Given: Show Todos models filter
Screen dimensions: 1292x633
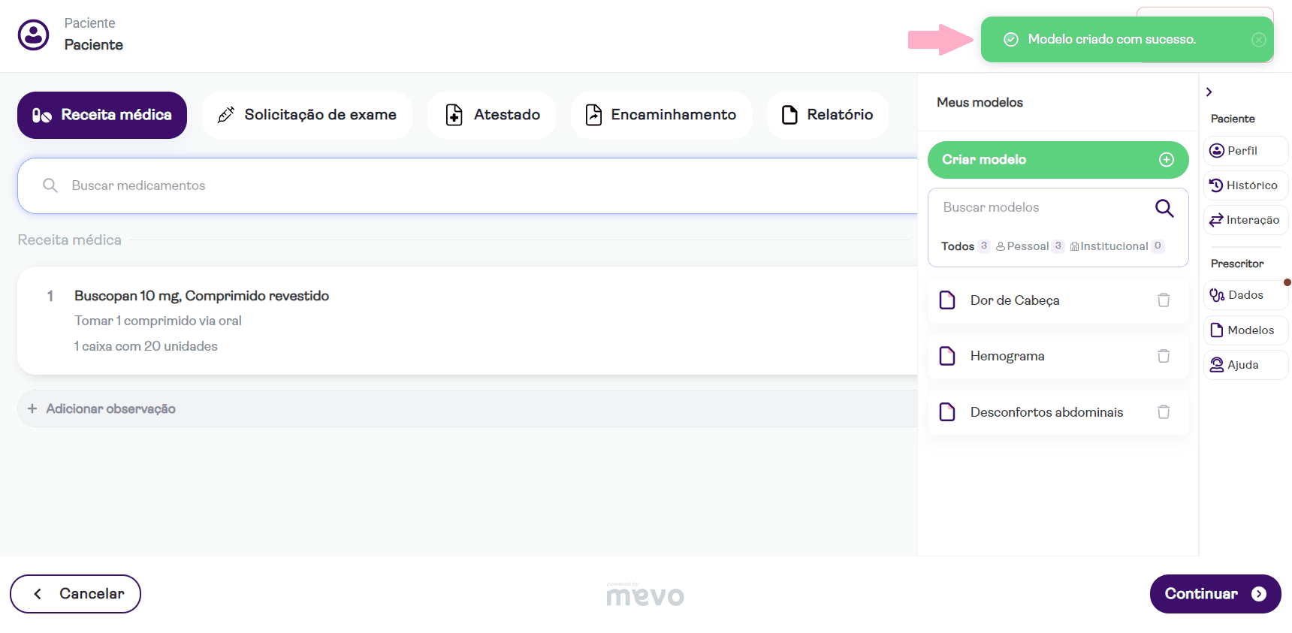Looking at the screenshot, I should pos(958,246).
